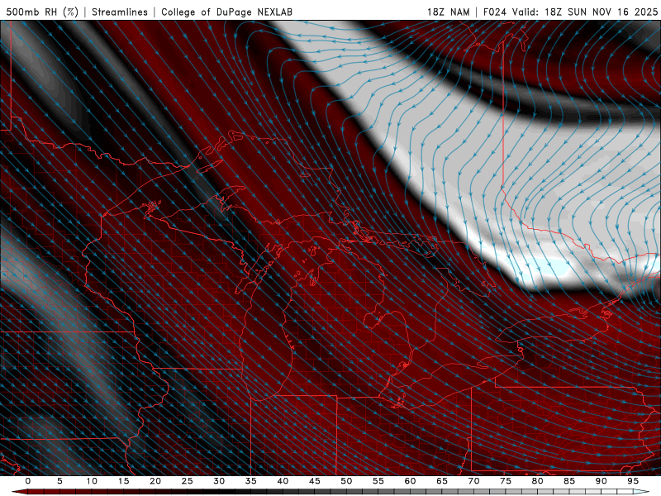
Task: Click the '45' label on the color scale
Action: (x=315, y=481)
